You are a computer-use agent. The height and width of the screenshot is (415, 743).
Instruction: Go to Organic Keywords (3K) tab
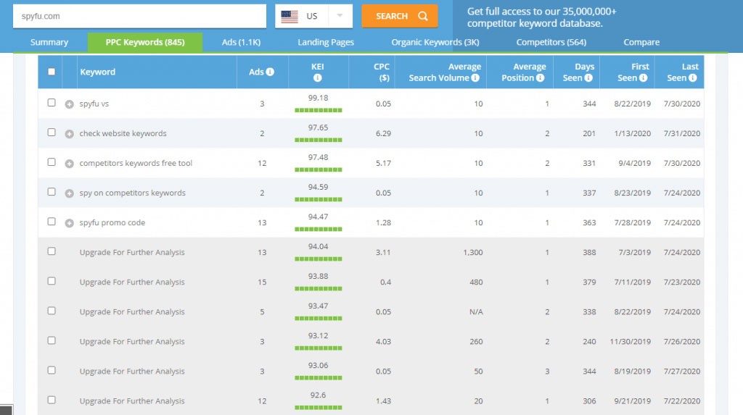coord(435,42)
